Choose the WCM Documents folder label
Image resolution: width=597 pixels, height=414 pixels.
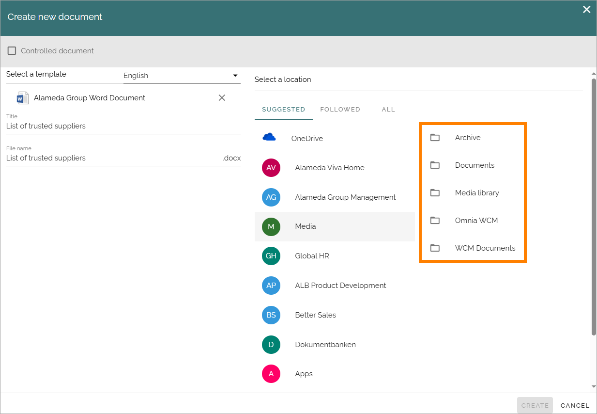485,248
